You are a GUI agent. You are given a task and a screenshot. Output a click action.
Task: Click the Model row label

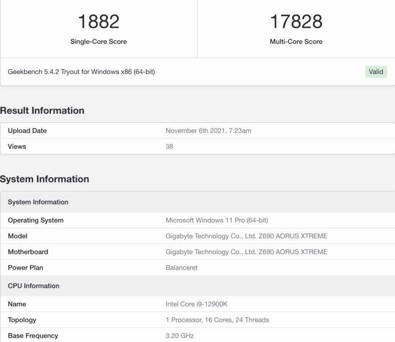[18, 236]
